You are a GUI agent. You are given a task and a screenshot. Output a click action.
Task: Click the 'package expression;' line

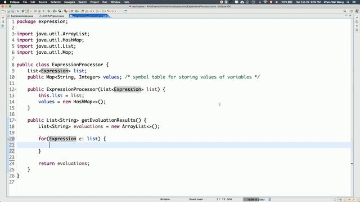(42, 21)
